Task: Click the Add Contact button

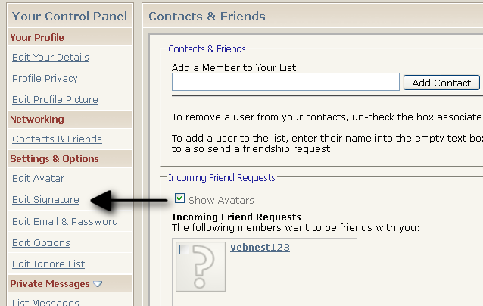Action: click(x=441, y=83)
